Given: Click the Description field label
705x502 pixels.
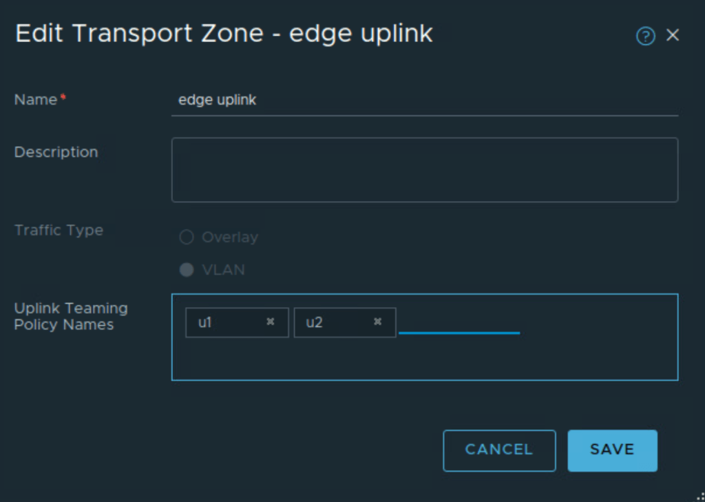Looking at the screenshot, I should pos(56,152).
